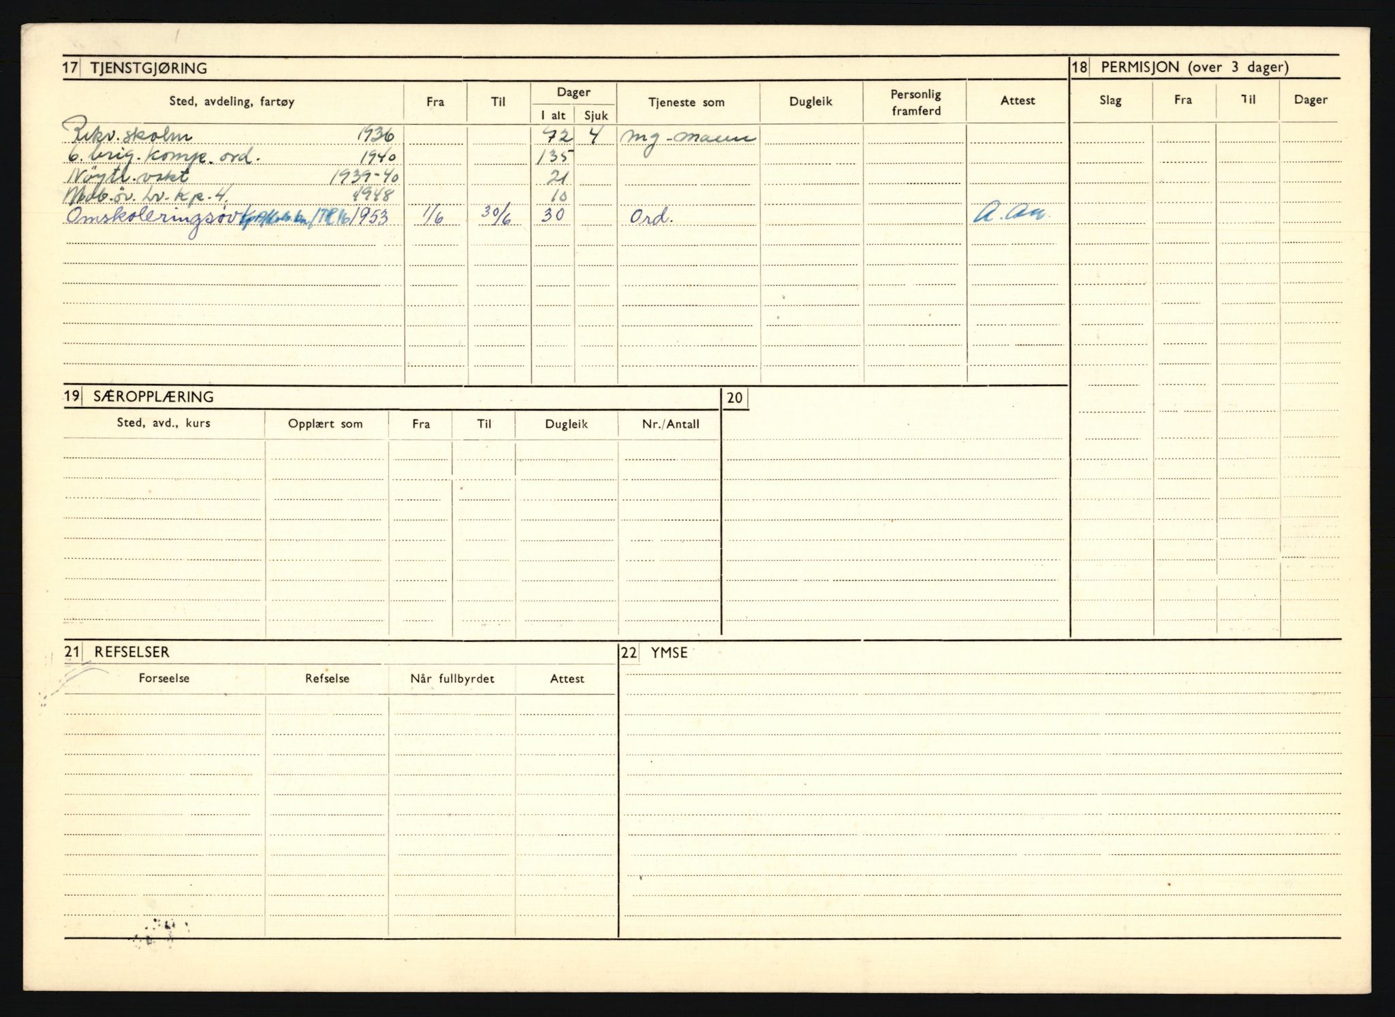The image size is (1395, 1017).
Task: Select 'Dugleik' header in Tjenstgjøring table
Action: click(x=811, y=102)
